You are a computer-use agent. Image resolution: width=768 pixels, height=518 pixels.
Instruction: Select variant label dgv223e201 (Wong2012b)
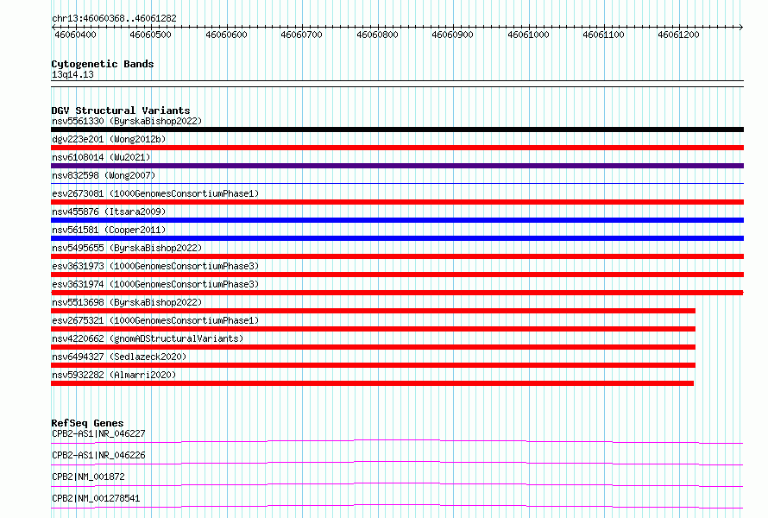109,139
